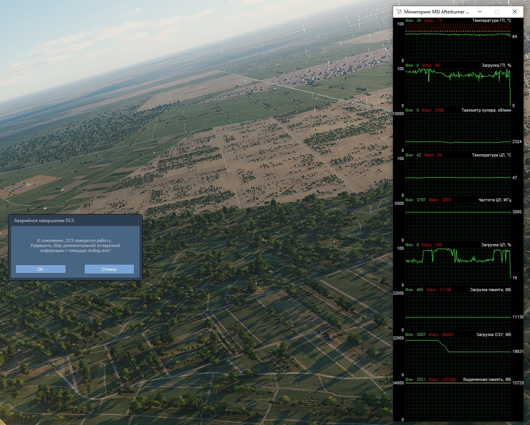Close the MSI Afterburner monitoring window
The height and width of the screenshot is (425, 530).
[x=515, y=12]
